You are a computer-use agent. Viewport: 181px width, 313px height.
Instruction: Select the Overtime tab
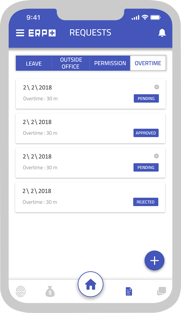[148, 63]
